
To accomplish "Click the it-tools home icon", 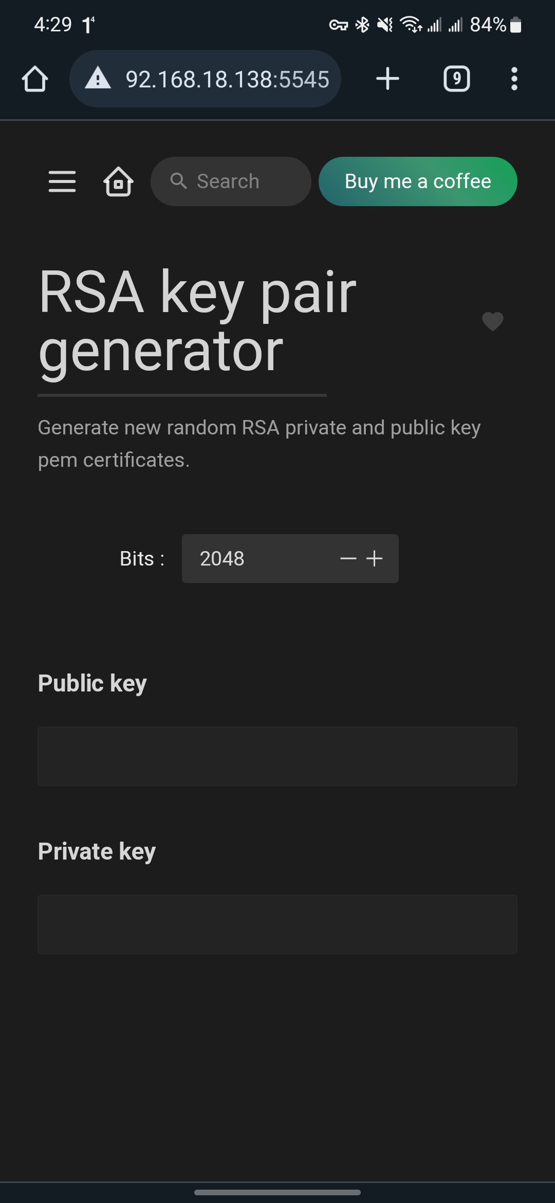I will 118,181.
